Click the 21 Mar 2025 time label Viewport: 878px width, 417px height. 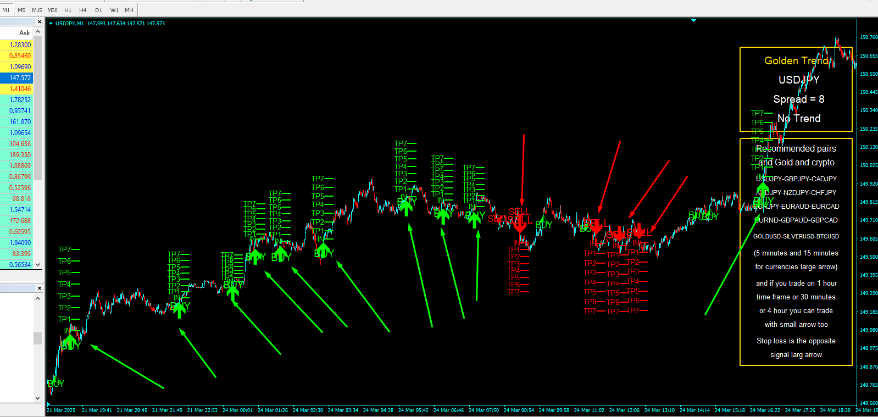coord(62,410)
